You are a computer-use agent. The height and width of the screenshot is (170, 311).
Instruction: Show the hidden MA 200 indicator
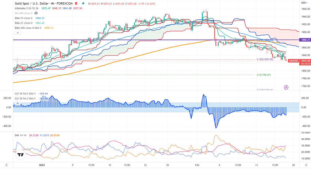click(x=36, y=13)
